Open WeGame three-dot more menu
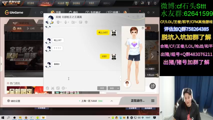 (138, 12)
